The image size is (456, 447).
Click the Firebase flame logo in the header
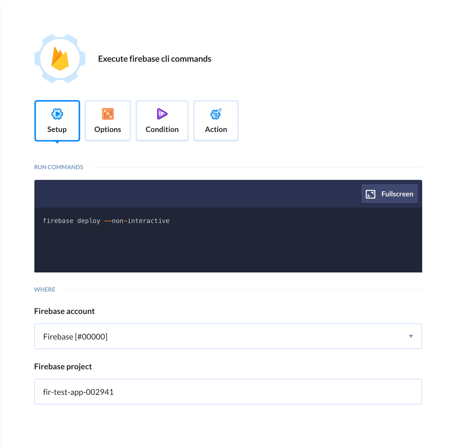click(x=60, y=58)
